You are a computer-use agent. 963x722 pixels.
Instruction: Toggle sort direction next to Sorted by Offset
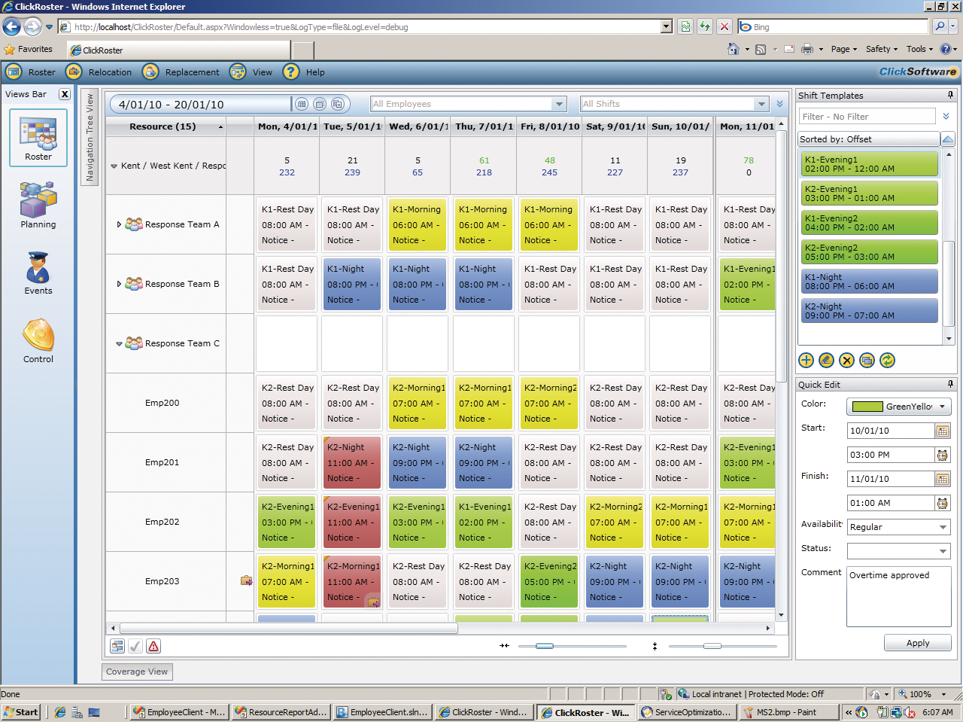[948, 139]
